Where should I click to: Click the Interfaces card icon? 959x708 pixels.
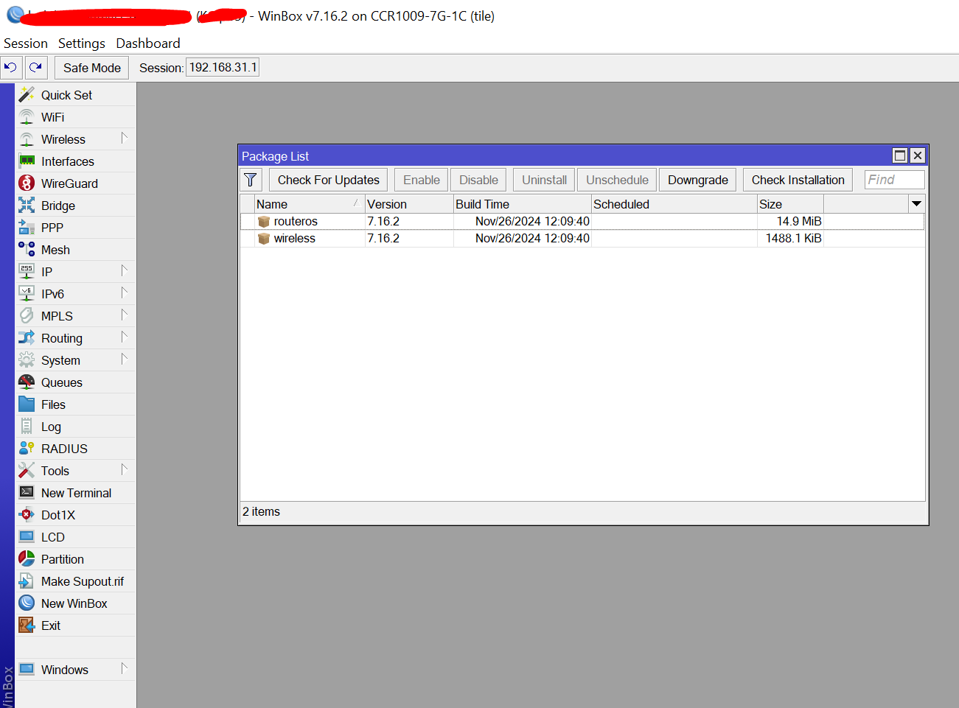pyautogui.click(x=27, y=161)
